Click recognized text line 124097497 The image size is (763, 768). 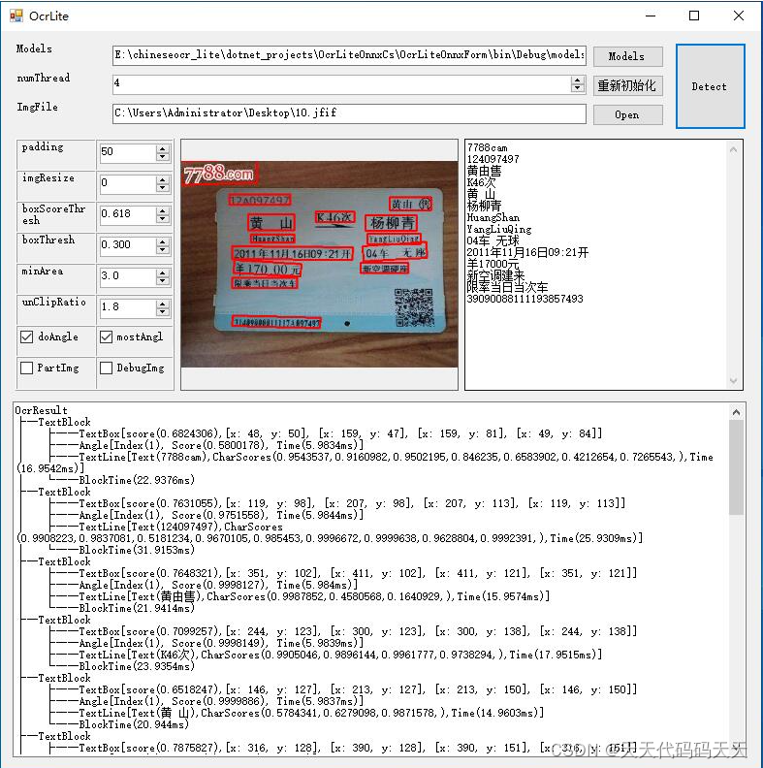pyautogui.click(x=493, y=159)
